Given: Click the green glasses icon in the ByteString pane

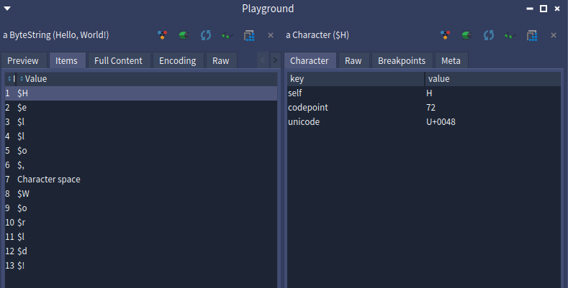Looking at the screenshot, I should click(x=227, y=35).
